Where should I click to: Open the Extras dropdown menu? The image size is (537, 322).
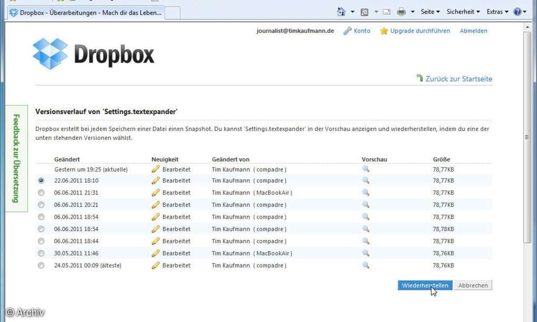click(498, 12)
